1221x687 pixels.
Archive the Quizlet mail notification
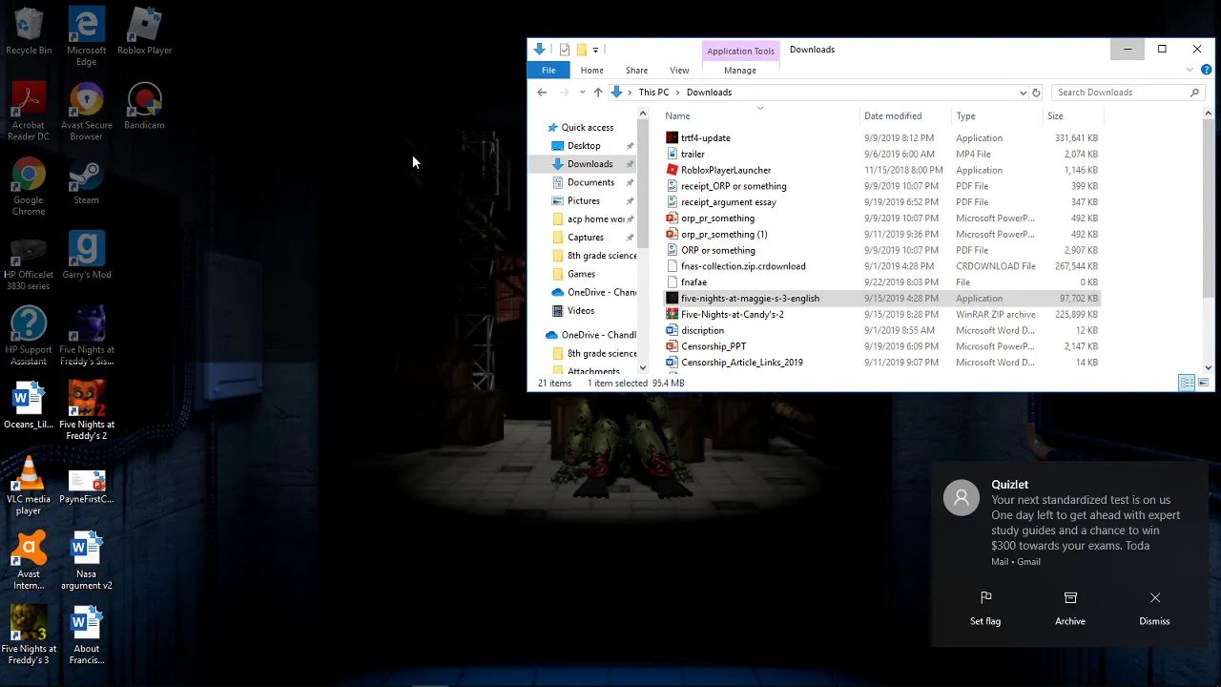[1070, 608]
